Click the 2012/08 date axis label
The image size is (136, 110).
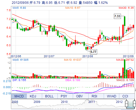(x=88, y=56)
